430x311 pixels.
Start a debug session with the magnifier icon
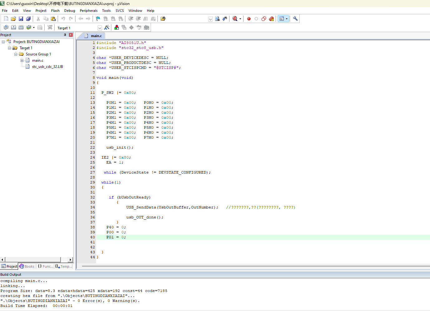coord(235,19)
